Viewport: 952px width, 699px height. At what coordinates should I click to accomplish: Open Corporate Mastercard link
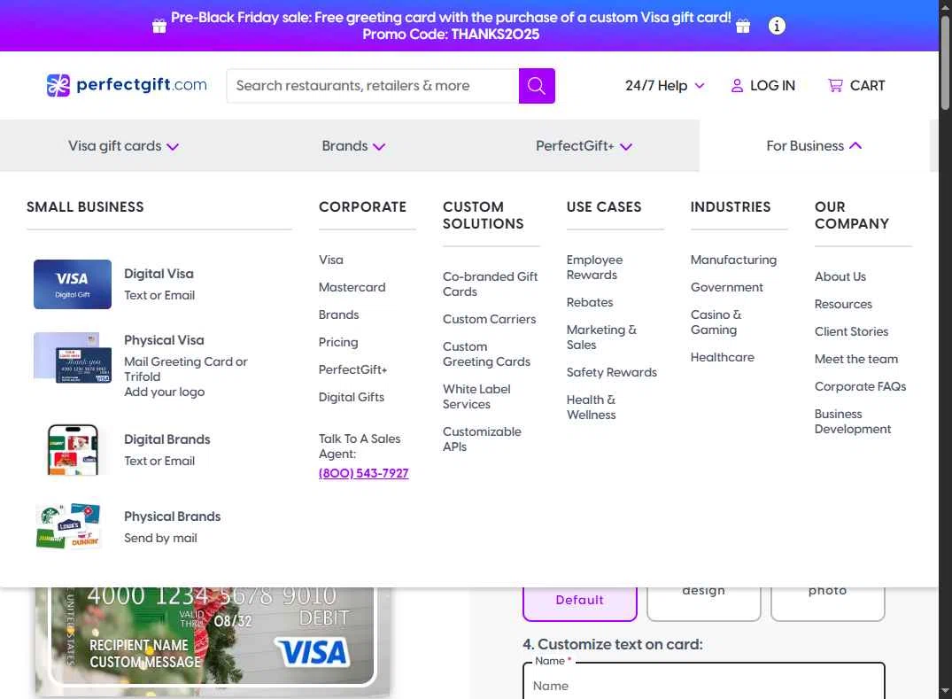352,287
